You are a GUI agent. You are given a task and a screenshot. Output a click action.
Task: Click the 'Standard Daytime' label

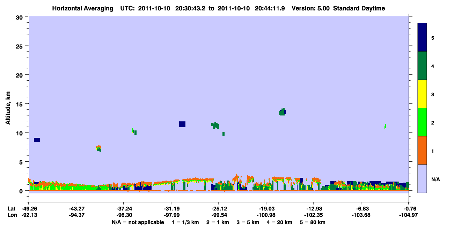click(x=359, y=8)
